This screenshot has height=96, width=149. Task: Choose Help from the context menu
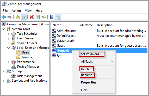click(x=84, y=90)
